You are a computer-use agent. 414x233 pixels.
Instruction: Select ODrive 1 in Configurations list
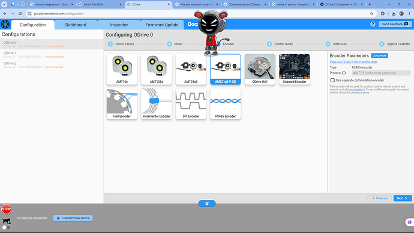52,55
